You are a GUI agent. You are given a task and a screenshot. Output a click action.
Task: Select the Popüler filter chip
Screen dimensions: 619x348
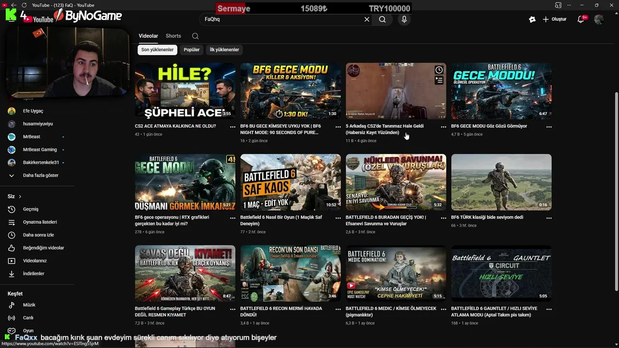click(x=192, y=50)
